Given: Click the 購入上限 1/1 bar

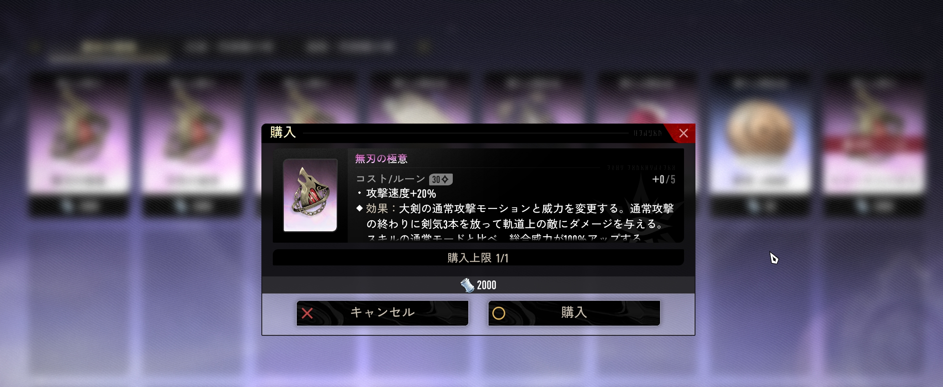Looking at the screenshot, I should pos(478,258).
